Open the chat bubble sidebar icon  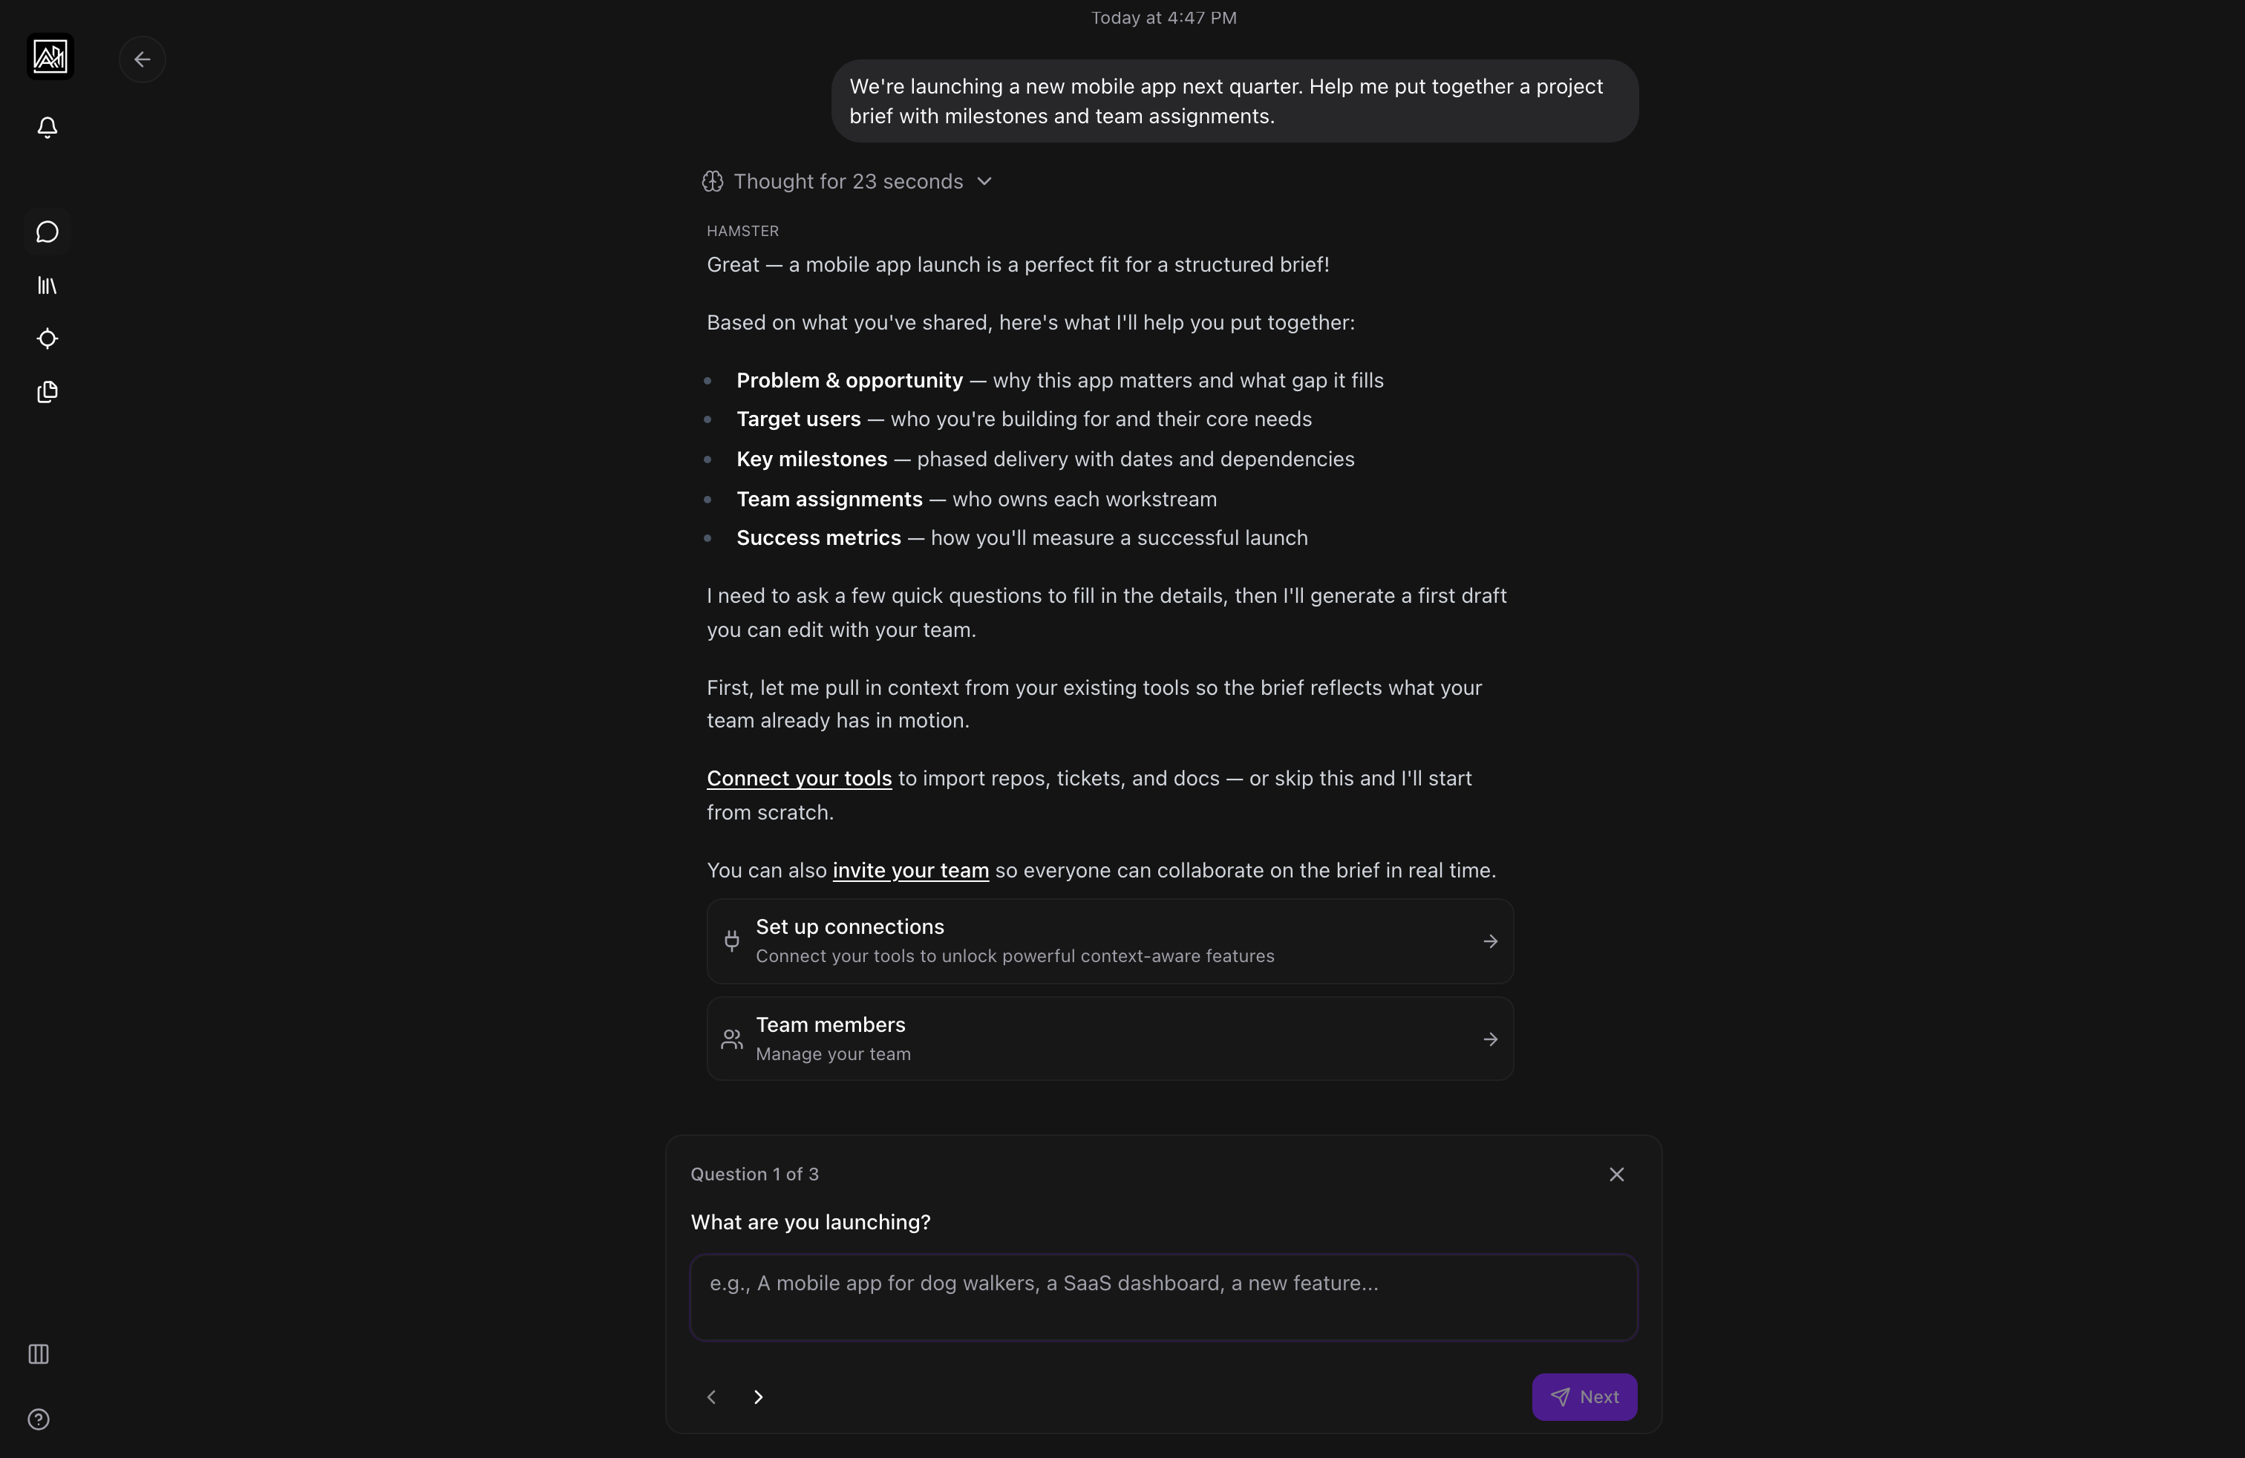48,232
